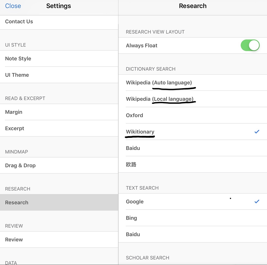Open UI Theme settings
The height and width of the screenshot is (265, 267).
[17, 75]
